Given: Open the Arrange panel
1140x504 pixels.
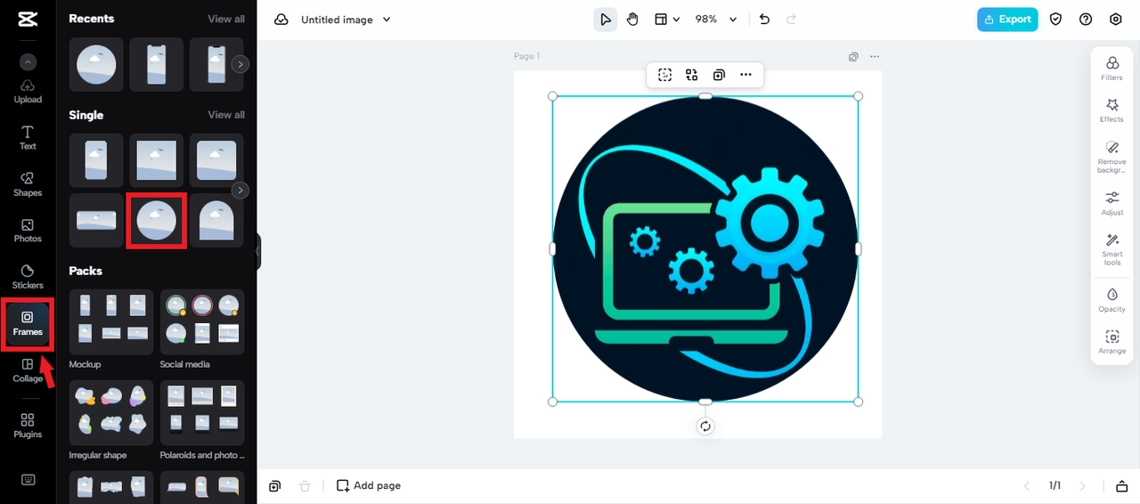Looking at the screenshot, I should (1111, 342).
